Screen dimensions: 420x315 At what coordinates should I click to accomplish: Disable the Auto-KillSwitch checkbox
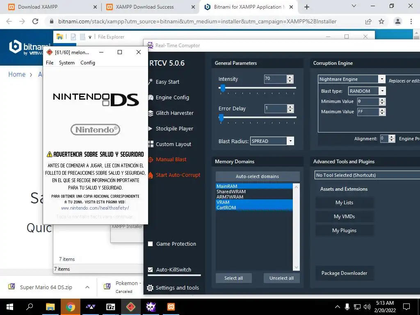point(150,270)
